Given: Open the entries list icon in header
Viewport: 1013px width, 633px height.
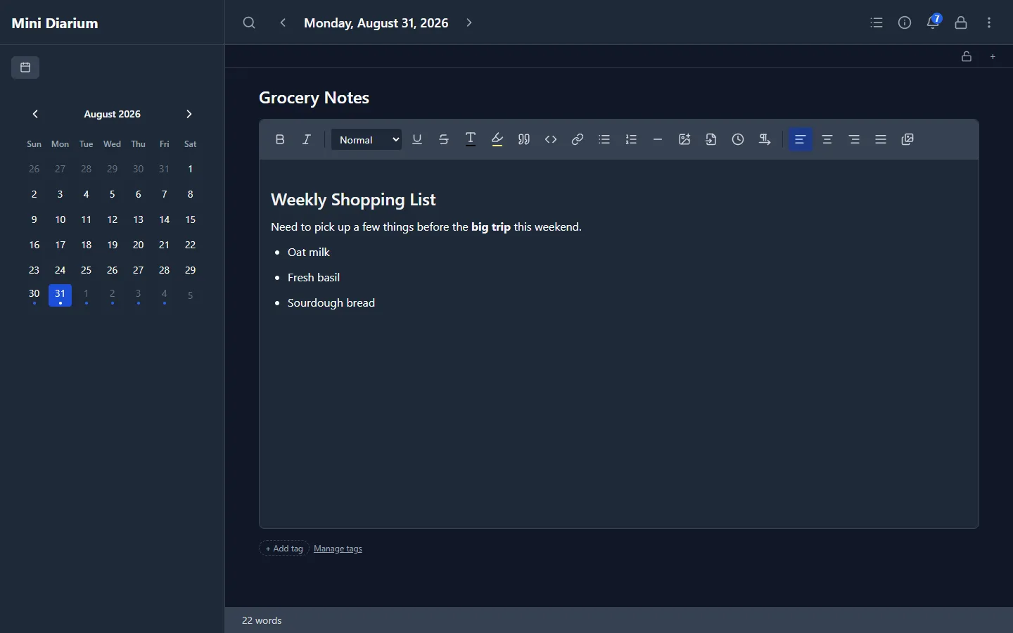Looking at the screenshot, I should pos(877,23).
